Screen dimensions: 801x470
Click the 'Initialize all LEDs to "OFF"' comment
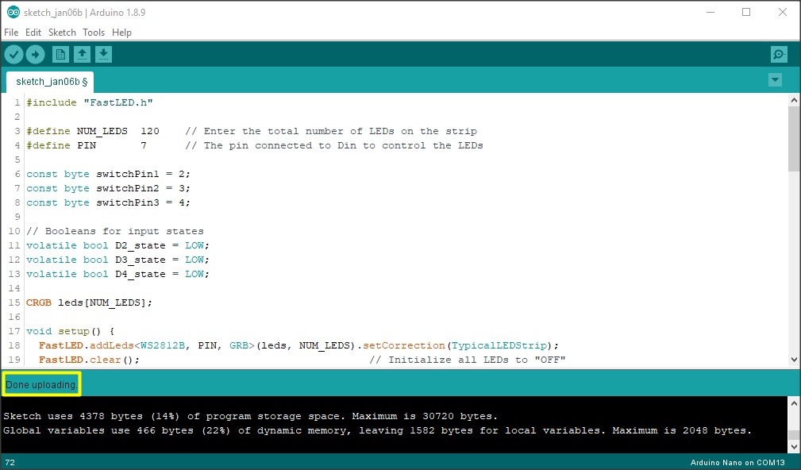[x=468, y=360]
